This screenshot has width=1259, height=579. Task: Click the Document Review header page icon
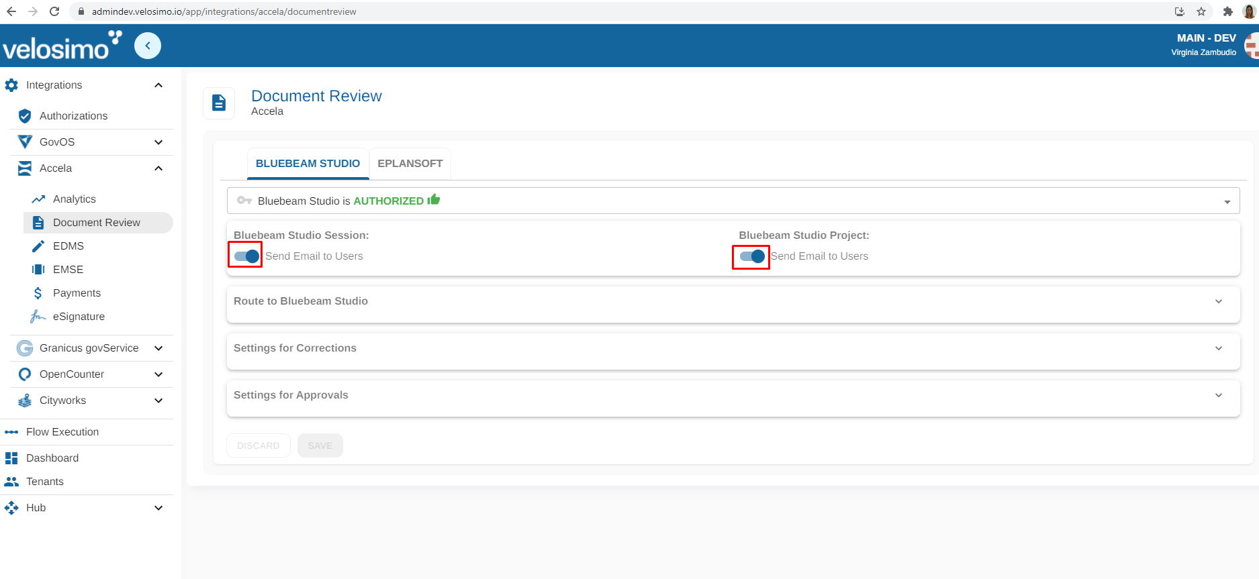[219, 103]
